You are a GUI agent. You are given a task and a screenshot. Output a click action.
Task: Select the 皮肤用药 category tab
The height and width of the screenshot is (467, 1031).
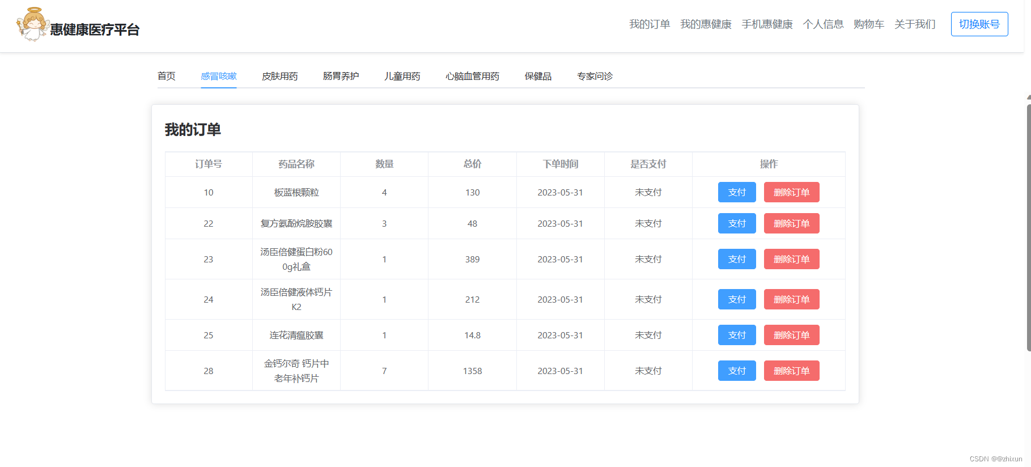point(280,76)
